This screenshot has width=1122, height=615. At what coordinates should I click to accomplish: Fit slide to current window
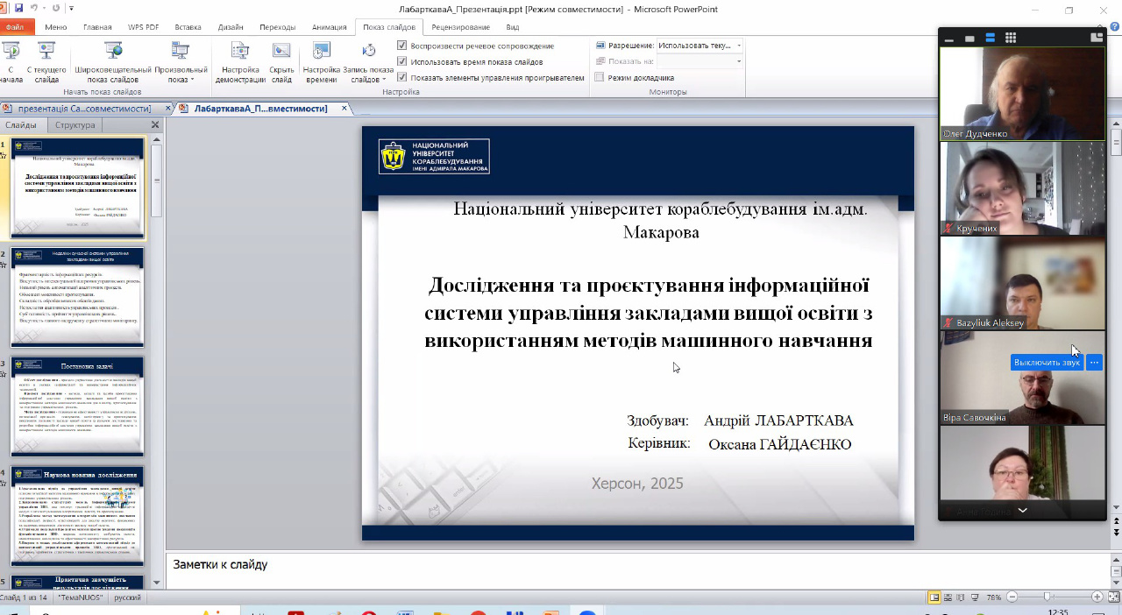click(x=1111, y=597)
